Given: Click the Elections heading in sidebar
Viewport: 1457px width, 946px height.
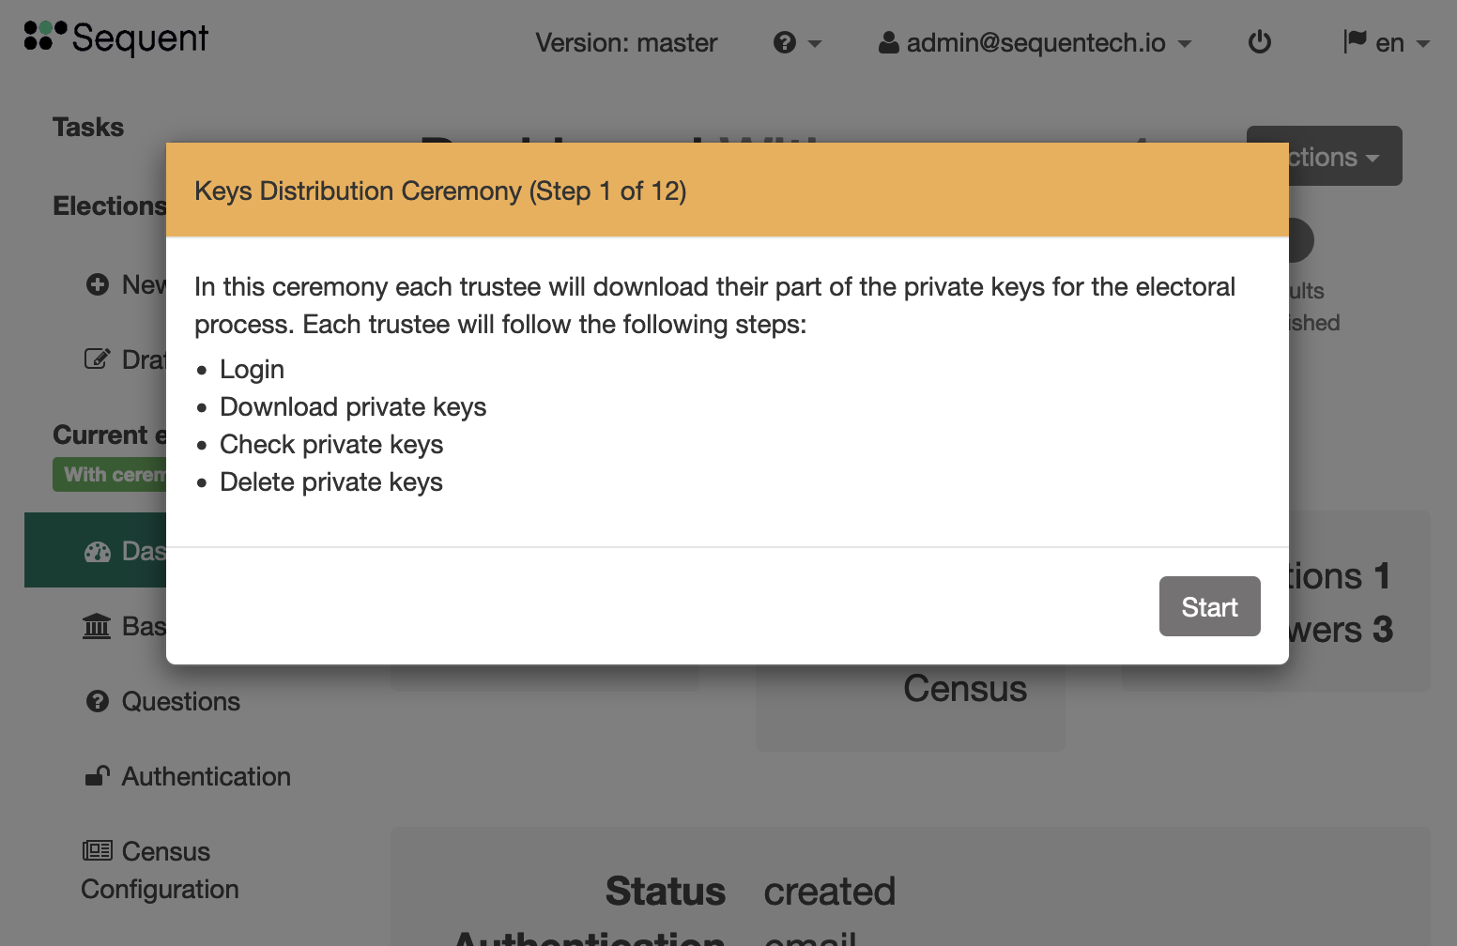Looking at the screenshot, I should [110, 206].
